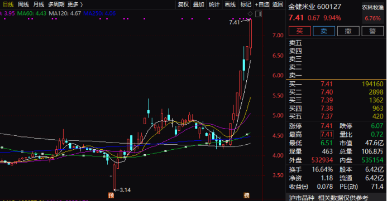
Task: Open the 统计 statistics tool
Action: pyautogui.click(x=214, y=4)
